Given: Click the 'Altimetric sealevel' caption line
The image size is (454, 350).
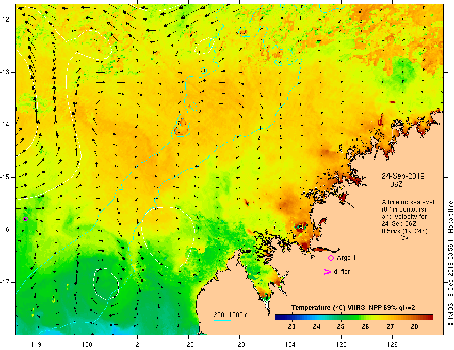Looking at the screenshot, I should (408, 202).
